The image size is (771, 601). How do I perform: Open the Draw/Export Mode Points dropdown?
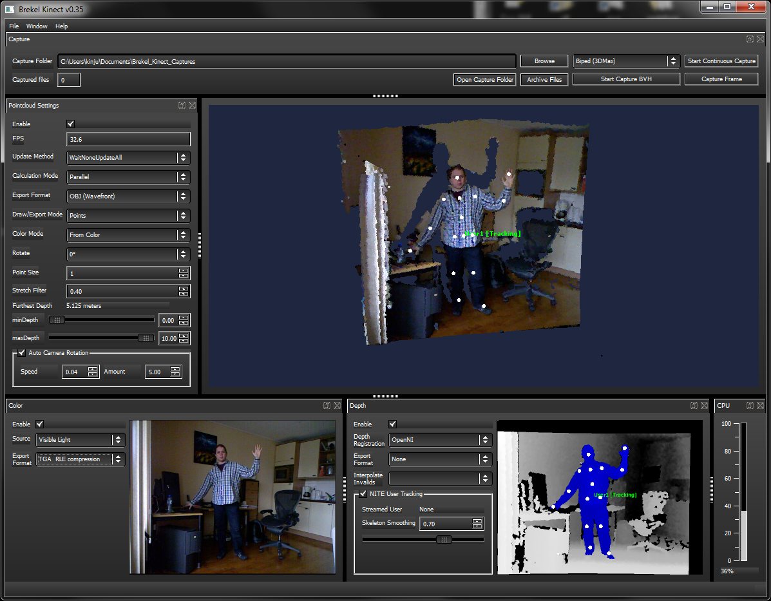128,215
